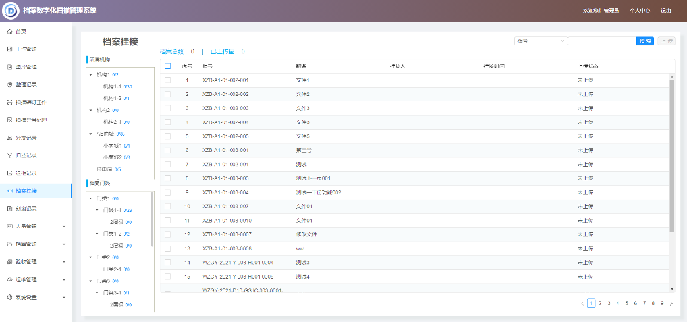Check the row for XZB-A1-01-002-001
The width and height of the screenshot is (687, 322).
tap(167, 80)
